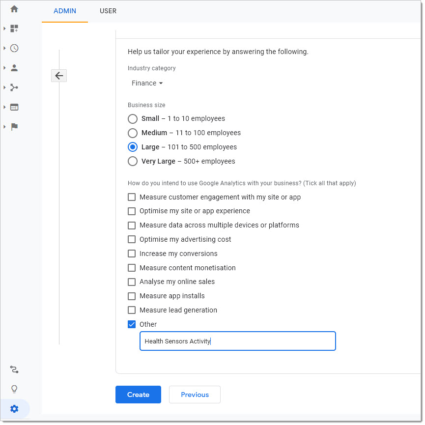Click the Create button
Image resolution: width=425 pixels, height=425 pixels.
point(139,395)
